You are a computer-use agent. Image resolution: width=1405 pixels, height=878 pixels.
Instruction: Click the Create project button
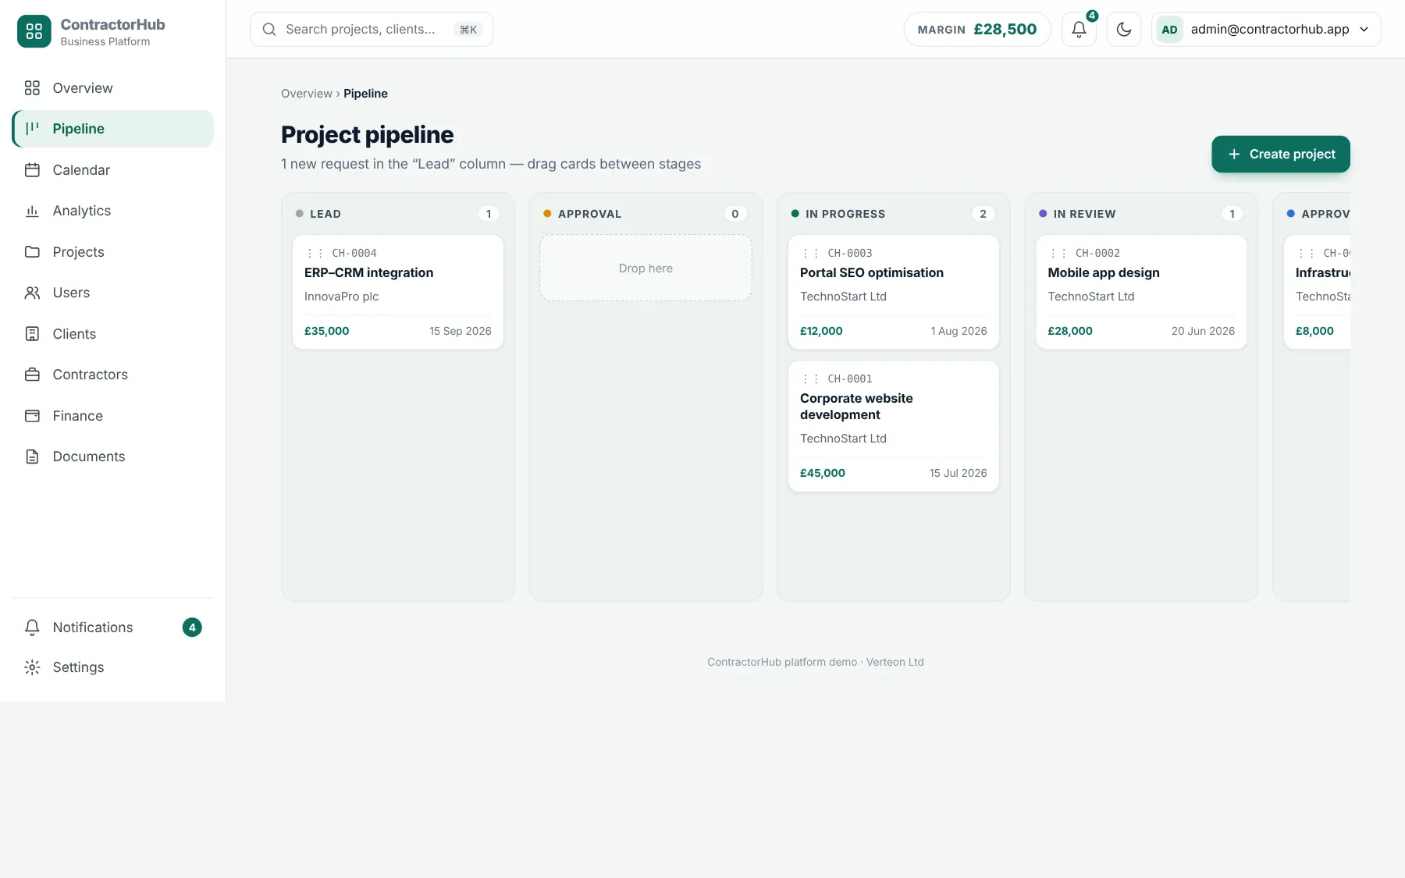tap(1281, 155)
